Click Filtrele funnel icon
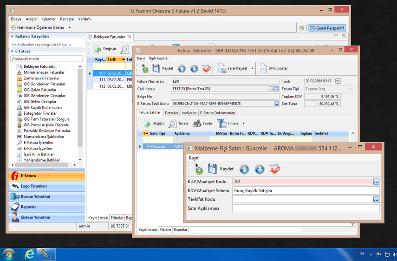Screen dimensions: 397x261 (x=222, y=124)
